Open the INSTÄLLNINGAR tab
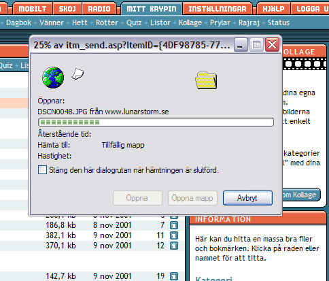The image size is (329, 281). coord(218,9)
